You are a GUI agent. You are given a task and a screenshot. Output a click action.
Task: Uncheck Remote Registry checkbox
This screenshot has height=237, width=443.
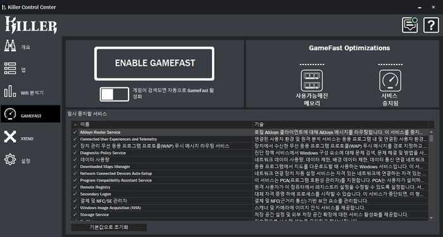pyautogui.click(x=75, y=187)
